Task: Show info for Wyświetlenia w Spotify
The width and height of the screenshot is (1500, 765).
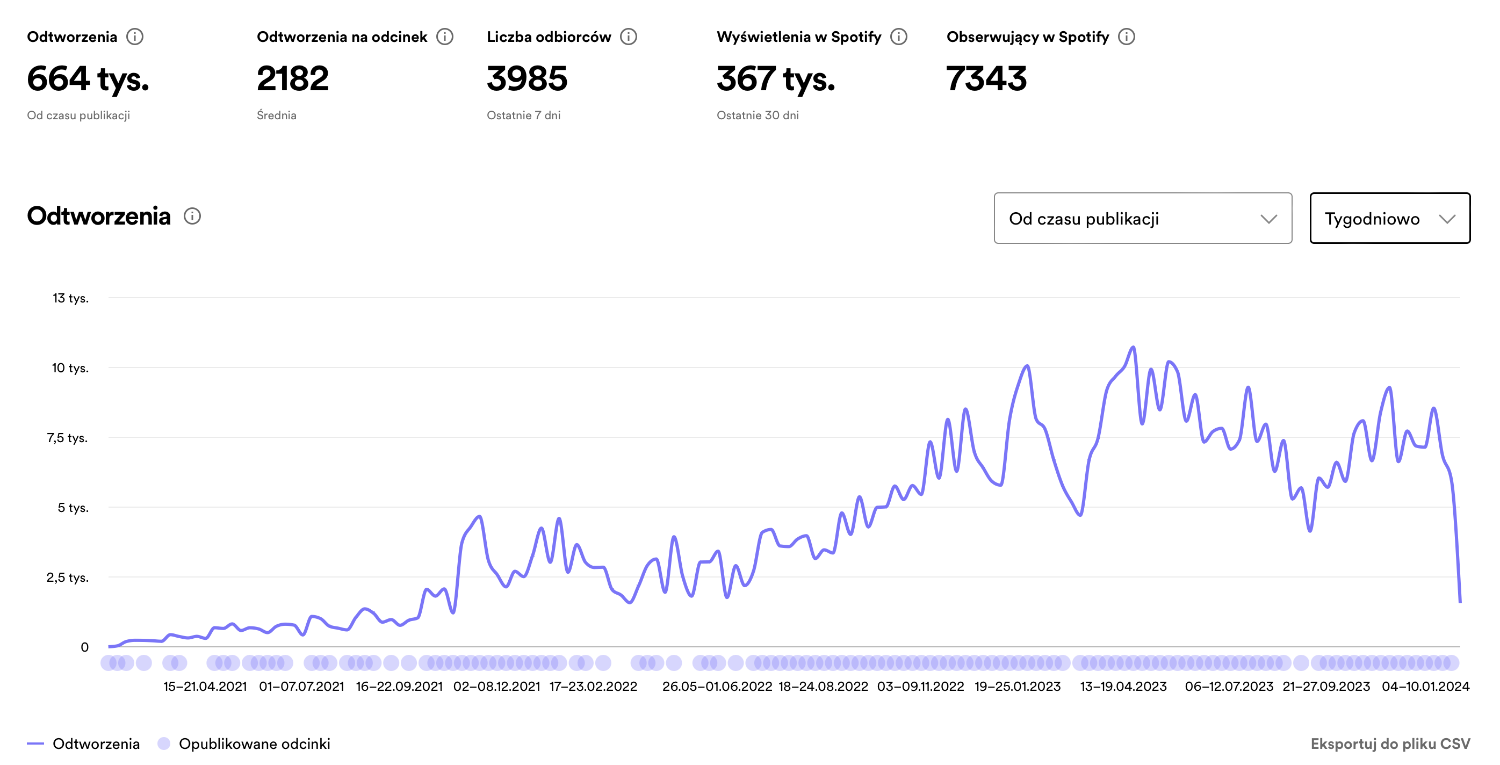Action: pos(899,37)
